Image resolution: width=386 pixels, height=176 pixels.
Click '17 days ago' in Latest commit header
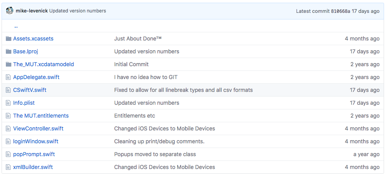pyautogui.click(x=366, y=11)
